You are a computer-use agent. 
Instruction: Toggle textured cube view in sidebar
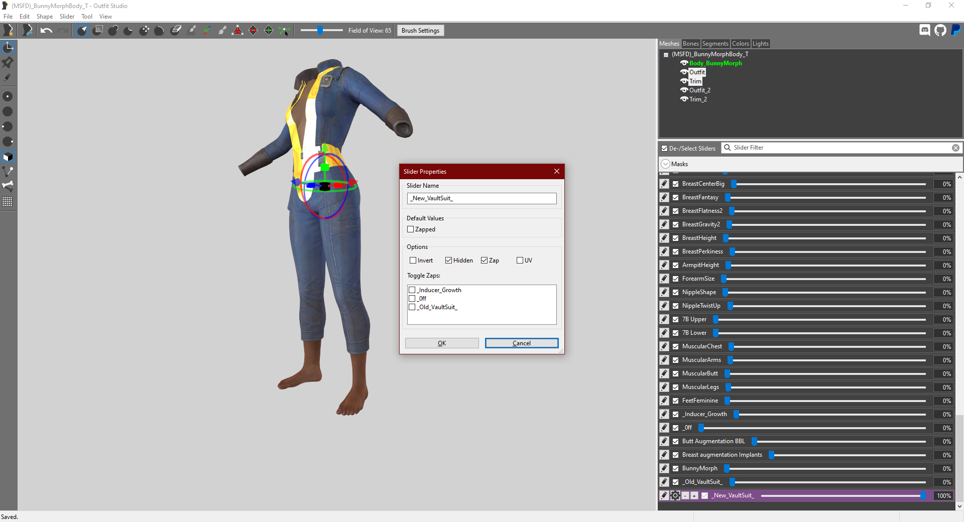pos(8,157)
